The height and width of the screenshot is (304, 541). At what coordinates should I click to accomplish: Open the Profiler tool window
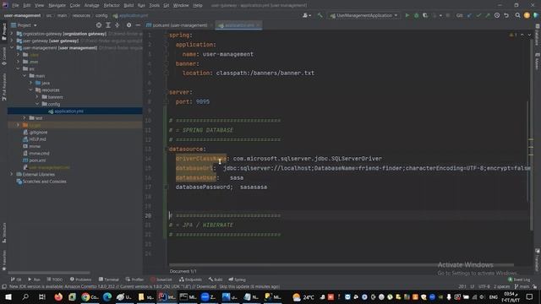point(134,280)
